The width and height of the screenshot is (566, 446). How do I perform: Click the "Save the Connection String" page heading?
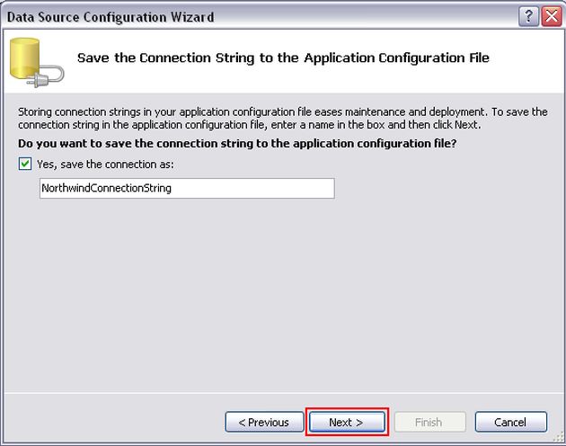(283, 58)
